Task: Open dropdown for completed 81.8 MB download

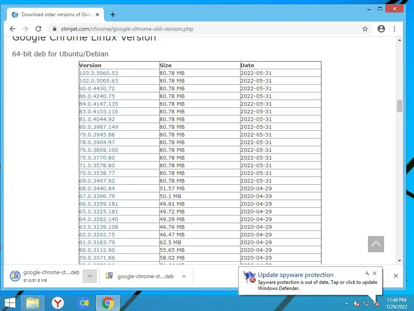Action: pyautogui.click(x=90, y=276)
